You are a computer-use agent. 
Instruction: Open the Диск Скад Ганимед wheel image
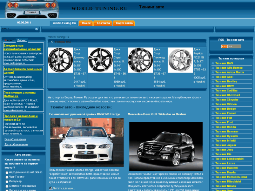[x=140, y=60]
